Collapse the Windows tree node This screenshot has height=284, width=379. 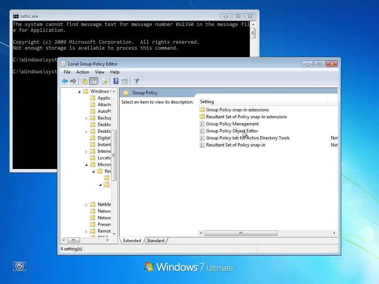click(x=79, y=92)
